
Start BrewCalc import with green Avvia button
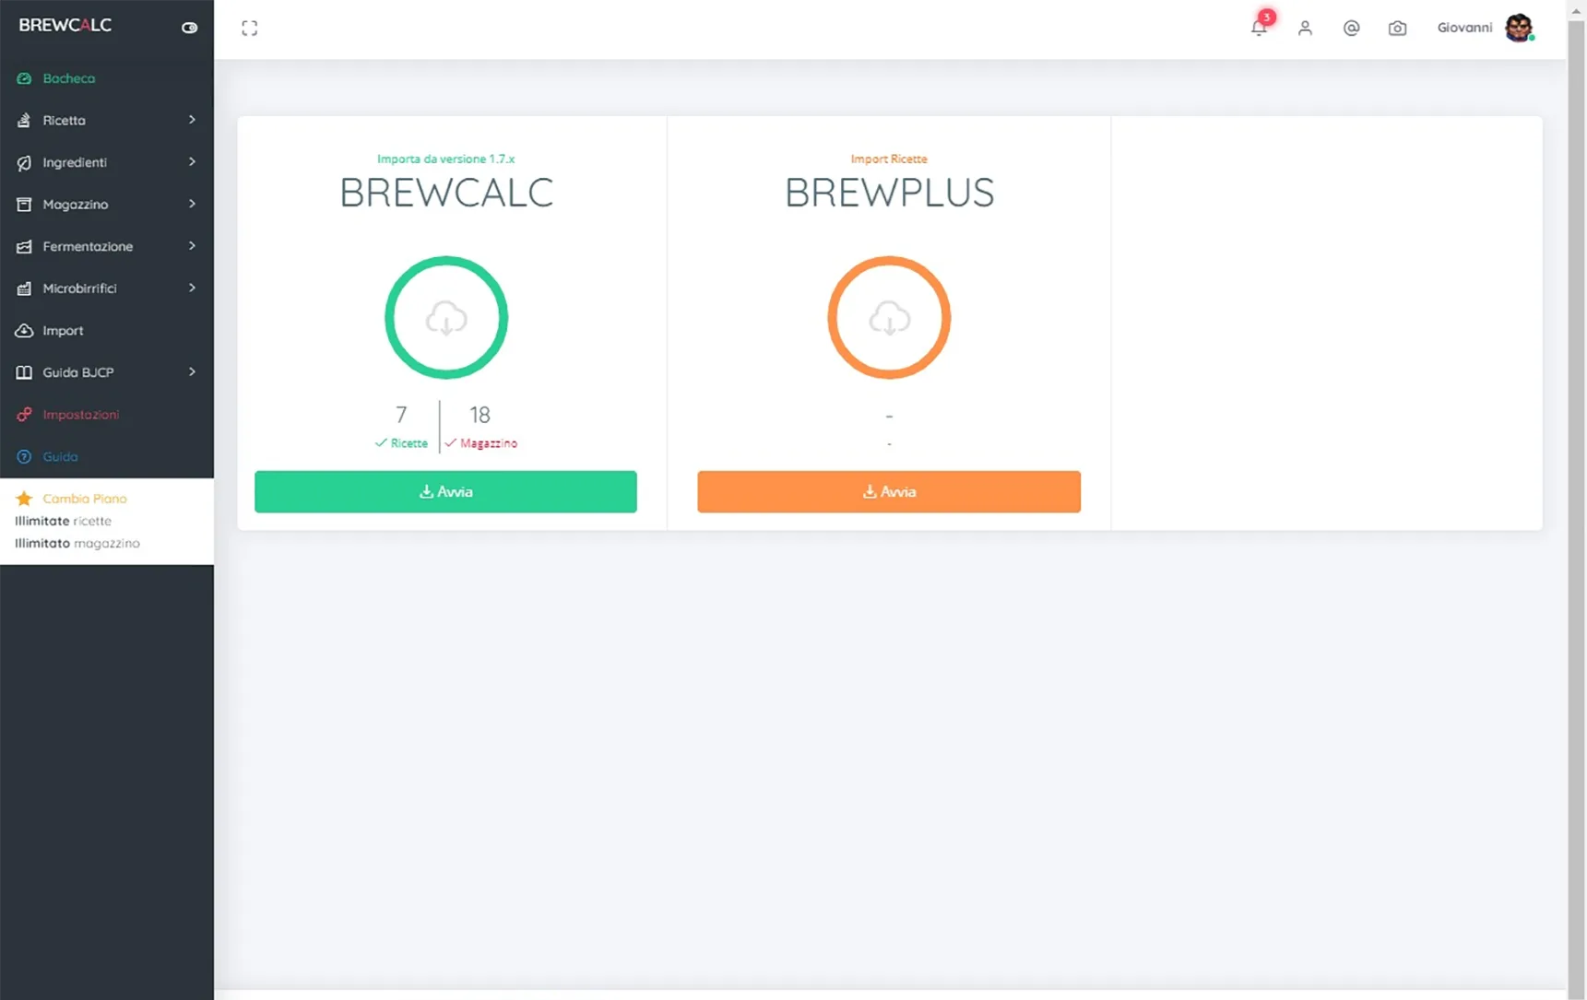(445, 491)
